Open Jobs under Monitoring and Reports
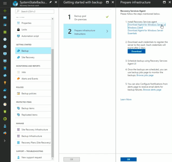Screen dimensions: 172x162 pos(33,72)
